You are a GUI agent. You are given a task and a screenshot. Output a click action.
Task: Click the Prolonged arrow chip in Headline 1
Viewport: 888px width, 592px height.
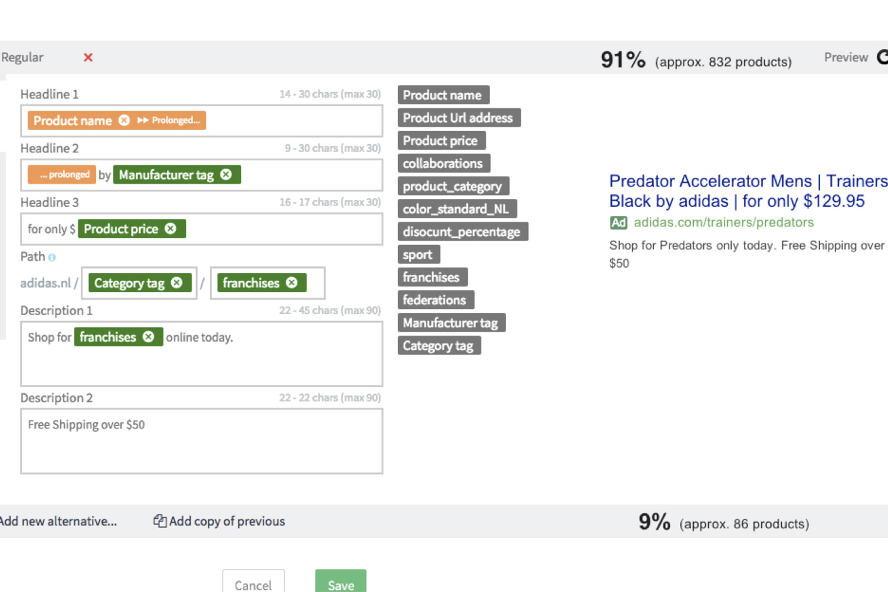pyautogui.click(x=169, y=120)
